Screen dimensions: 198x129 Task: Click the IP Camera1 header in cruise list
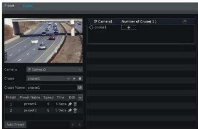103,22
